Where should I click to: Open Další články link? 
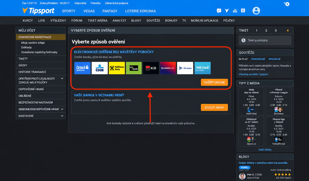265,150
